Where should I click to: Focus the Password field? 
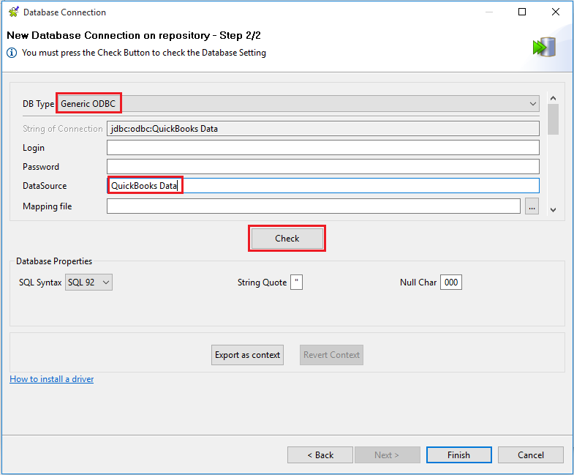[x=323, y=167]
